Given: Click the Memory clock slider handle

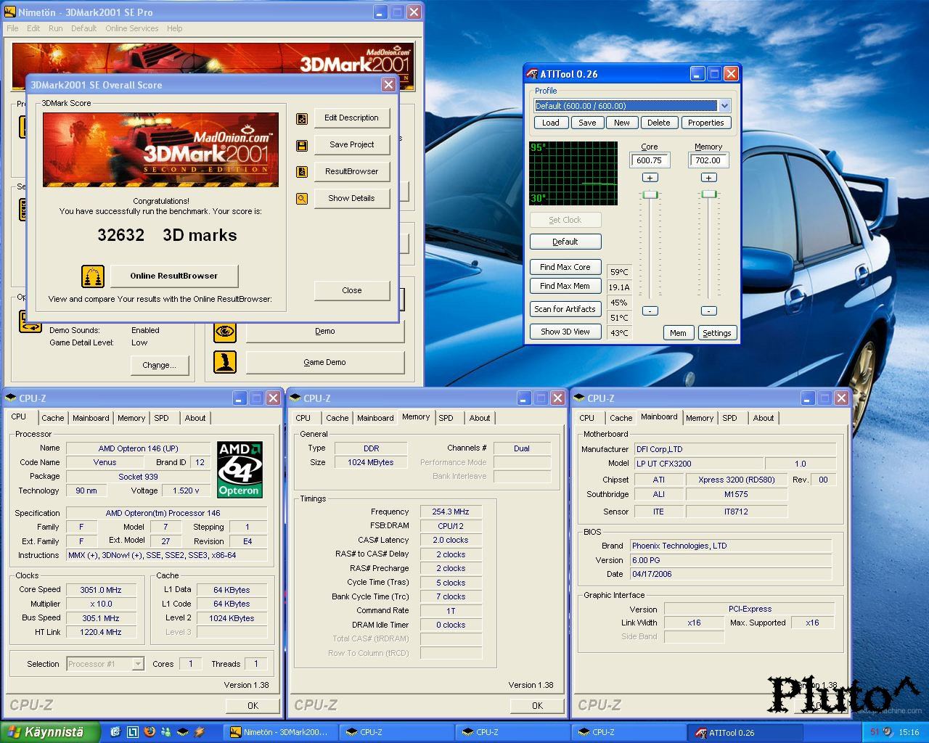Looking at the screenshot, I should click(x=708, y=194).
